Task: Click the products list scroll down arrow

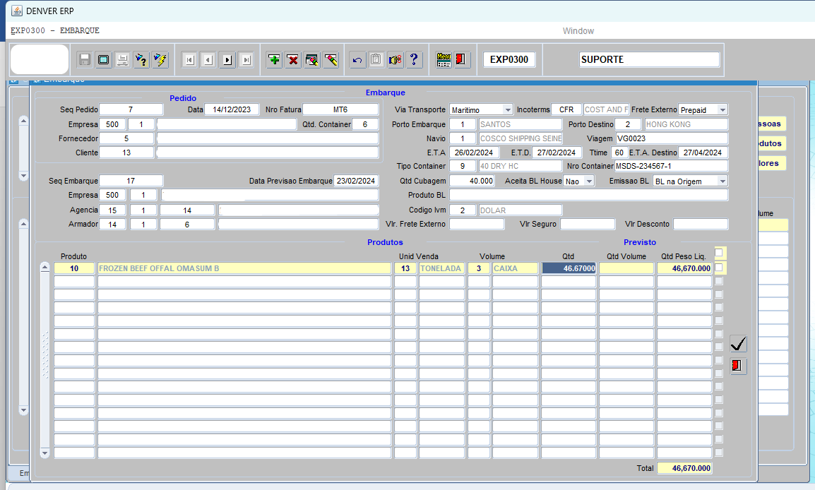Action: point(44,453)
